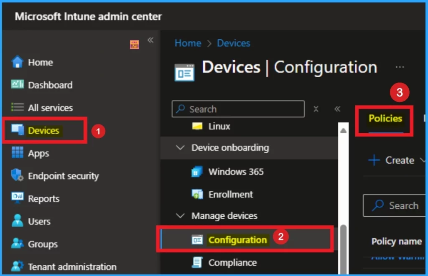
Task: Open the Dashboard chart icon
Action: point(17,84)
